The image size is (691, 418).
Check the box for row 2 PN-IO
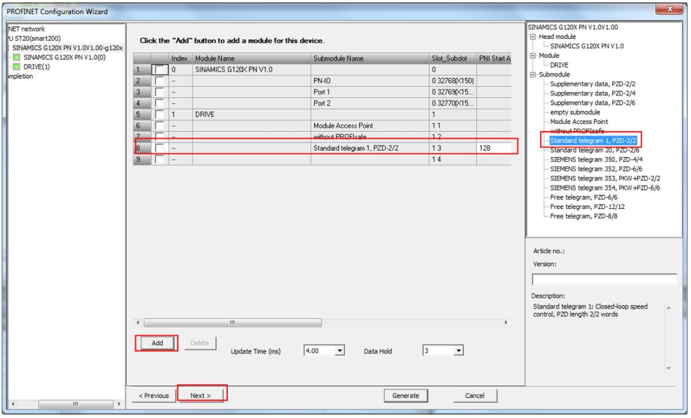click(x=159, y=81)
